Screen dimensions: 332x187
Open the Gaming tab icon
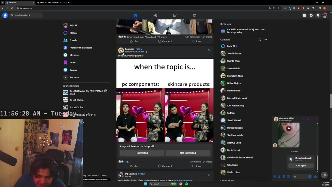pyautogui.click(x=194, y=15)
